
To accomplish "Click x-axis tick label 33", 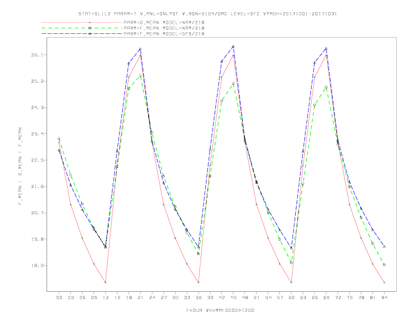I will pos(187,298).
